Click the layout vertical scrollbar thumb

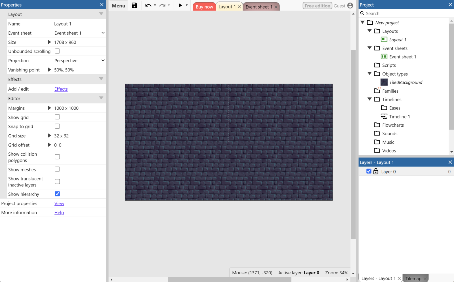[353, 145]
